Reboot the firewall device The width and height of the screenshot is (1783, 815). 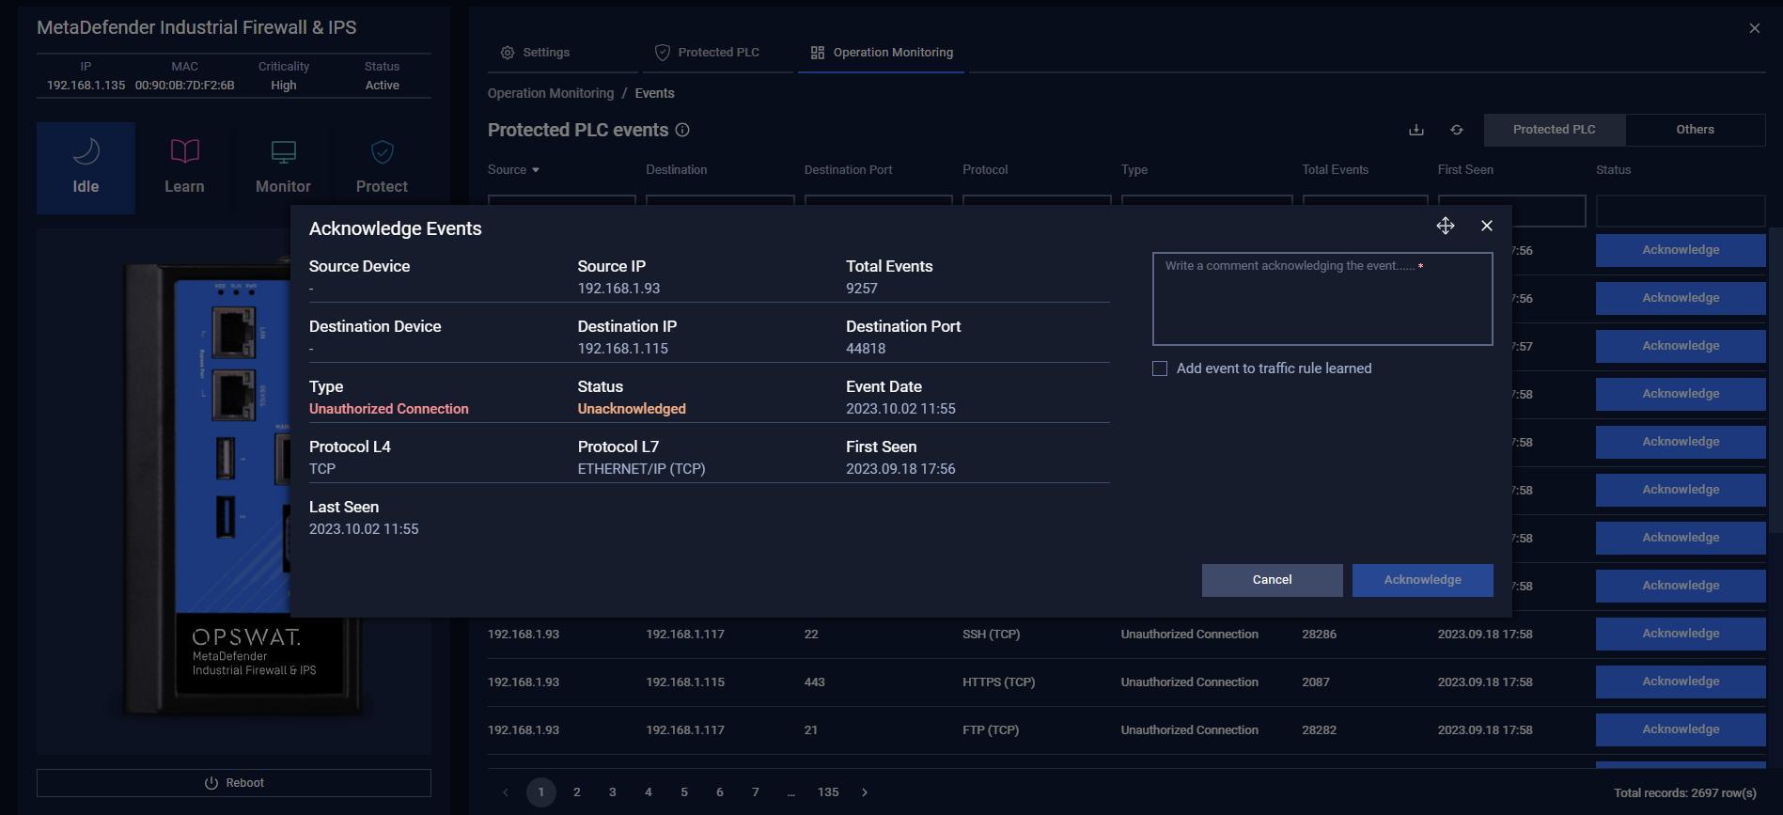click(234, 783)
